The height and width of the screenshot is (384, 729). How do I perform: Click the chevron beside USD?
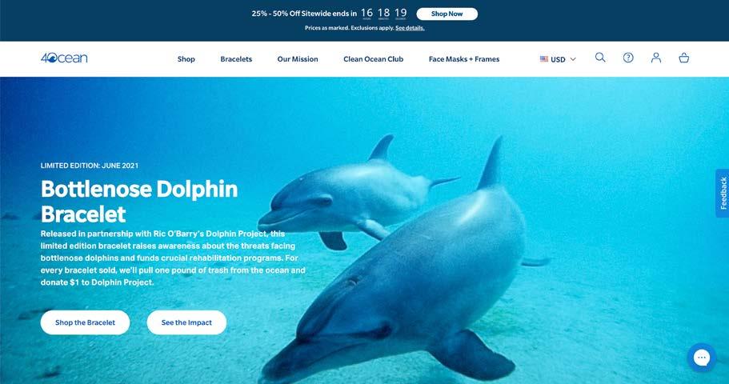(573, 59)
